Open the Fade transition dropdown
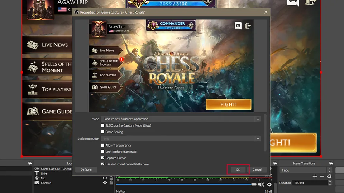The width and height of the screenshot is (344, 193). click(305, 170)
